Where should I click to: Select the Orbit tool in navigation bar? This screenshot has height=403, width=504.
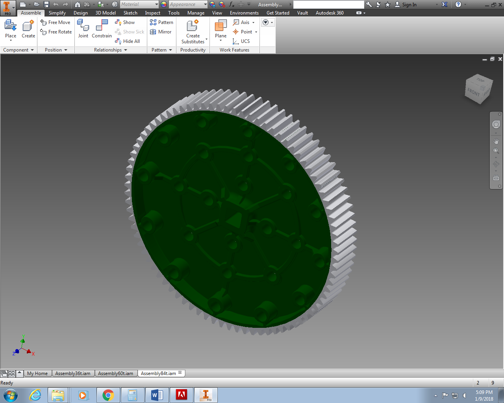(x=496, y=164)
